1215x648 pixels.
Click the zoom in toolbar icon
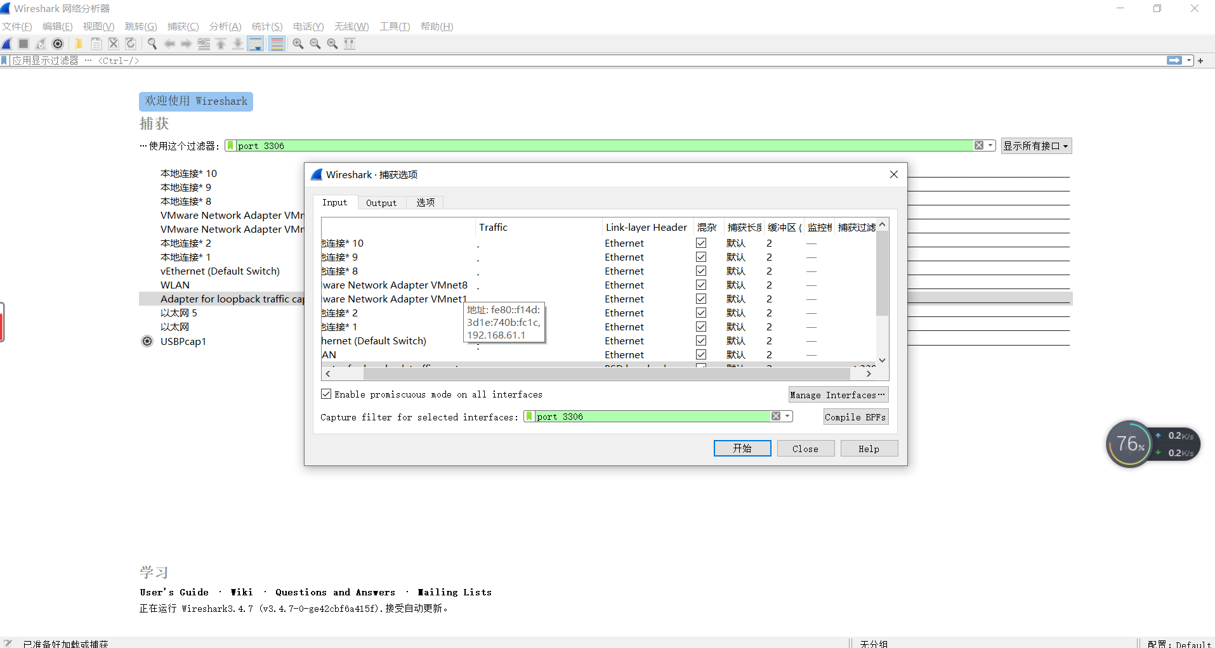[x=298, y=44]
